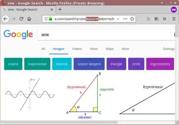Click the forward navigation arrow

tap(14, 19)
